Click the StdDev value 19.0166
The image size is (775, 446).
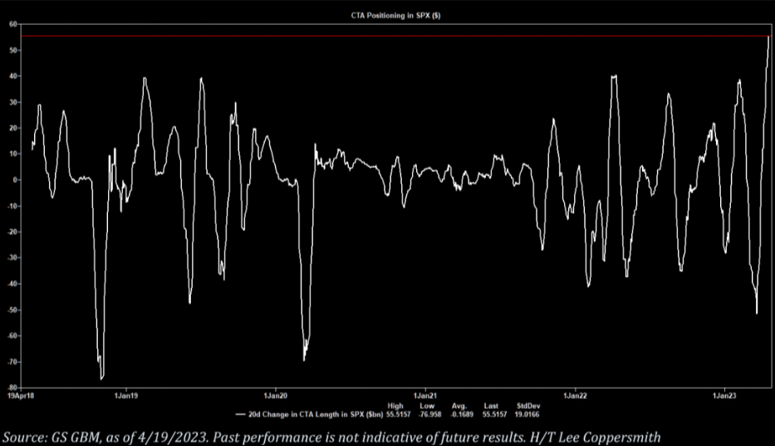click(527, 414)
